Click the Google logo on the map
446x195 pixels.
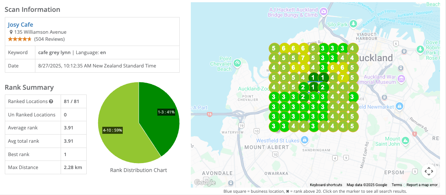click(x=205, y=182)
